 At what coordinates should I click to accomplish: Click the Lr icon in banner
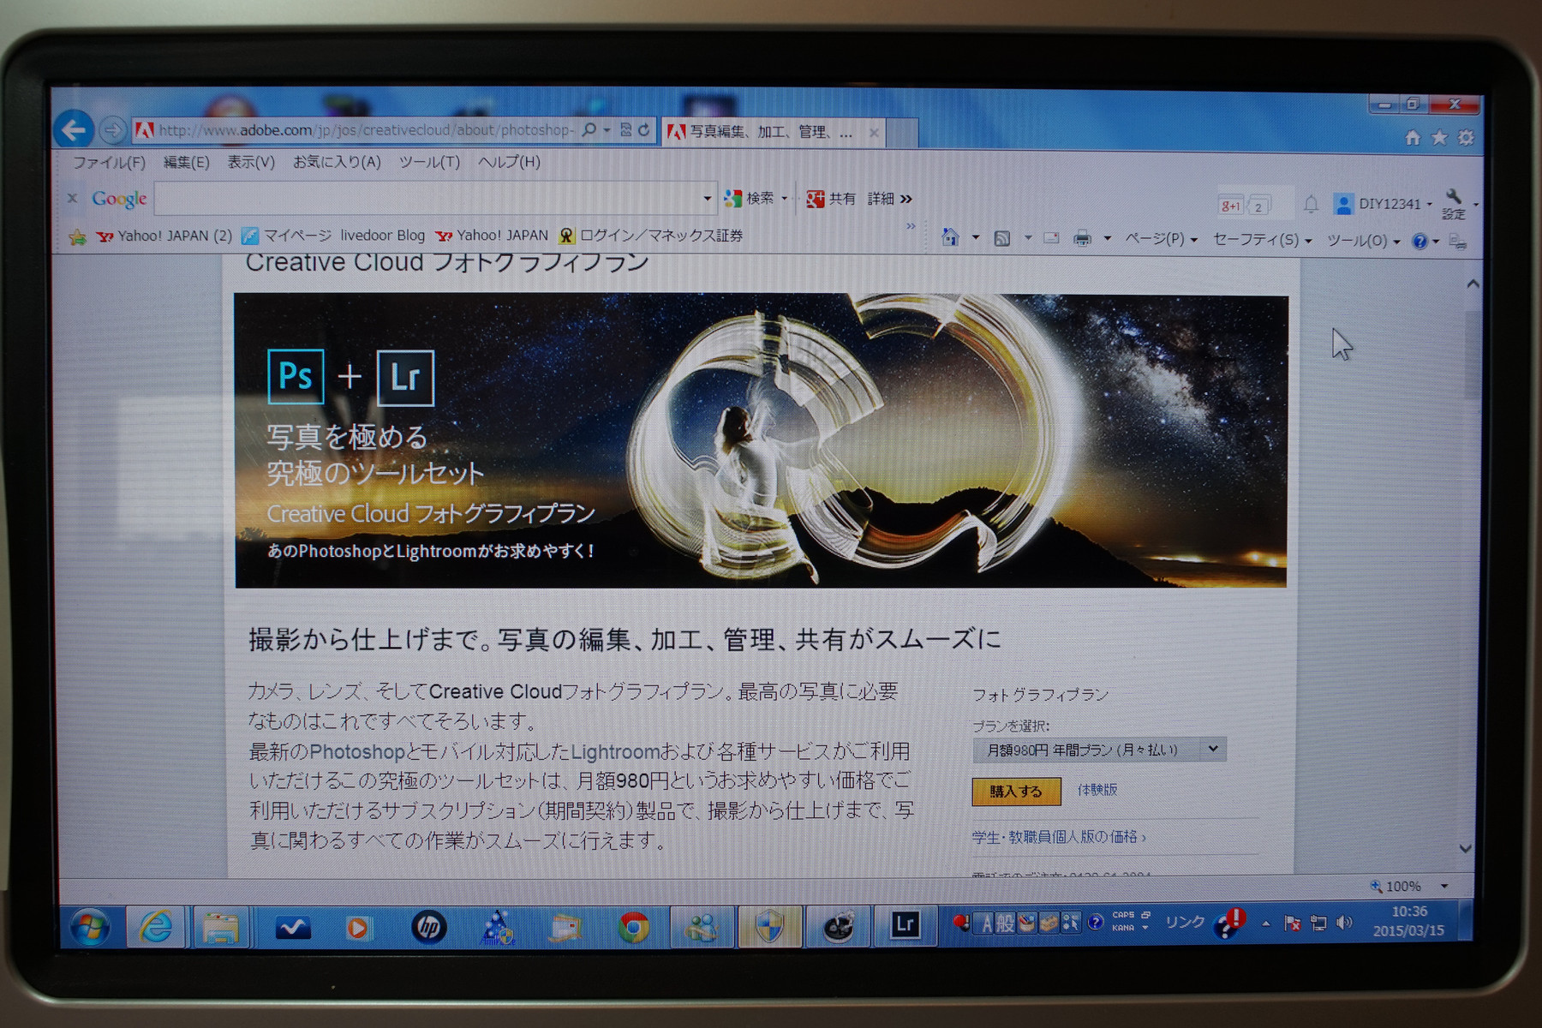pos(405,378)
